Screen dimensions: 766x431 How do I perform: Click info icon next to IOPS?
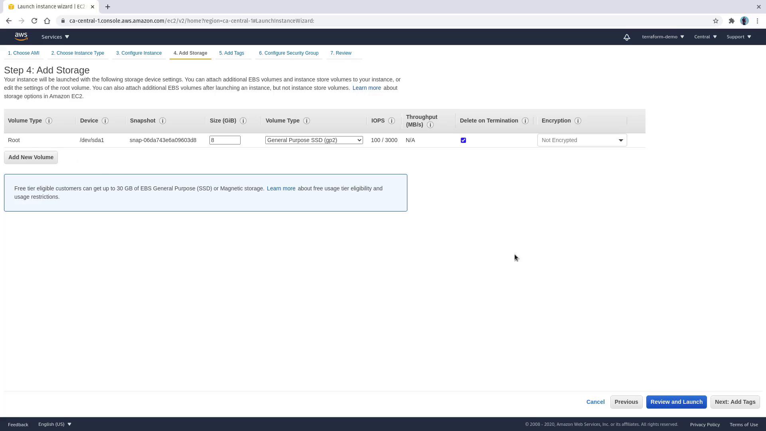[391, 121]
